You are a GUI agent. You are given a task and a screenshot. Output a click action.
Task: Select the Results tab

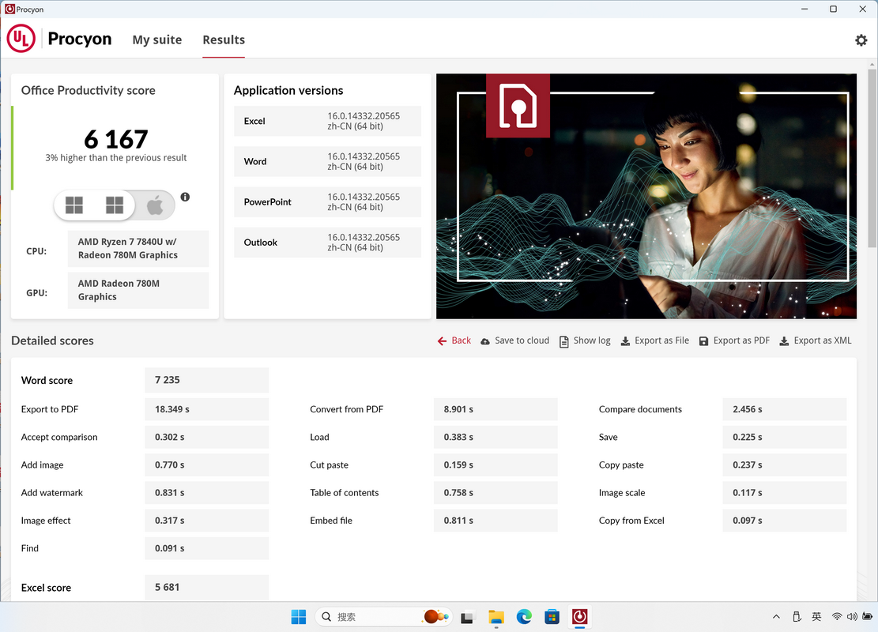tap(224, 39)
